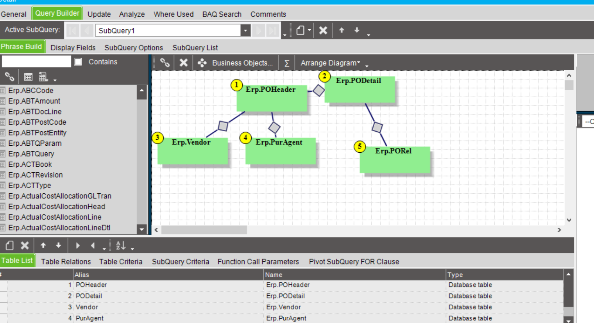Viewport: 594px width, 323px height.
Task: Click the diagram vertical scrollbar thumb
Action: pyautogui.click(x=569, y=85)
